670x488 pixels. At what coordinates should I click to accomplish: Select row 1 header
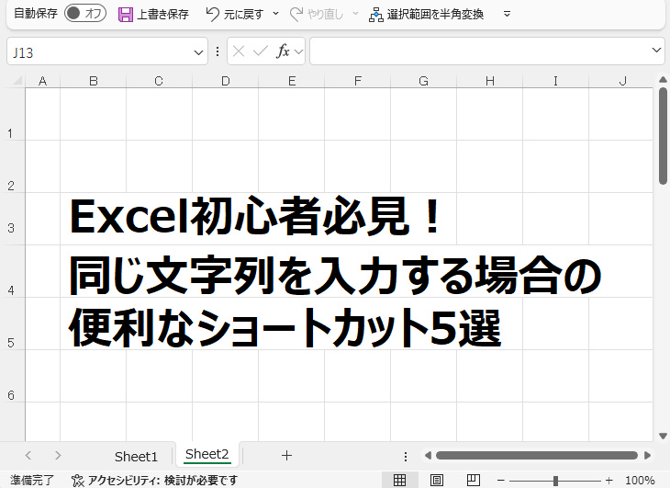[12, 114]
